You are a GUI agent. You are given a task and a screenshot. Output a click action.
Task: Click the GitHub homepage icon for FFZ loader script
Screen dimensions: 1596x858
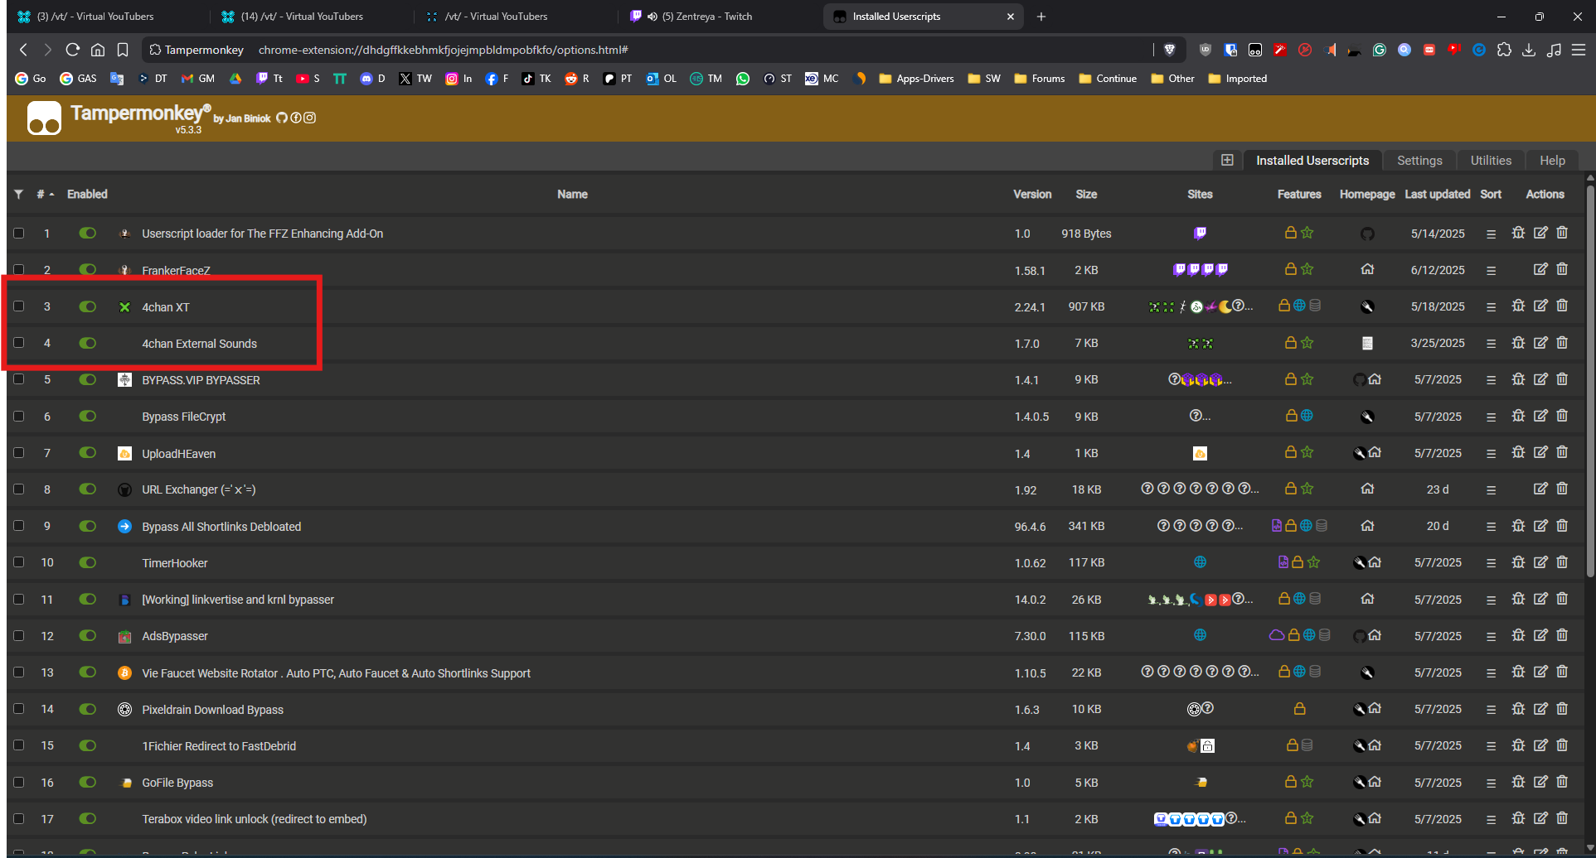[1367, 234]
